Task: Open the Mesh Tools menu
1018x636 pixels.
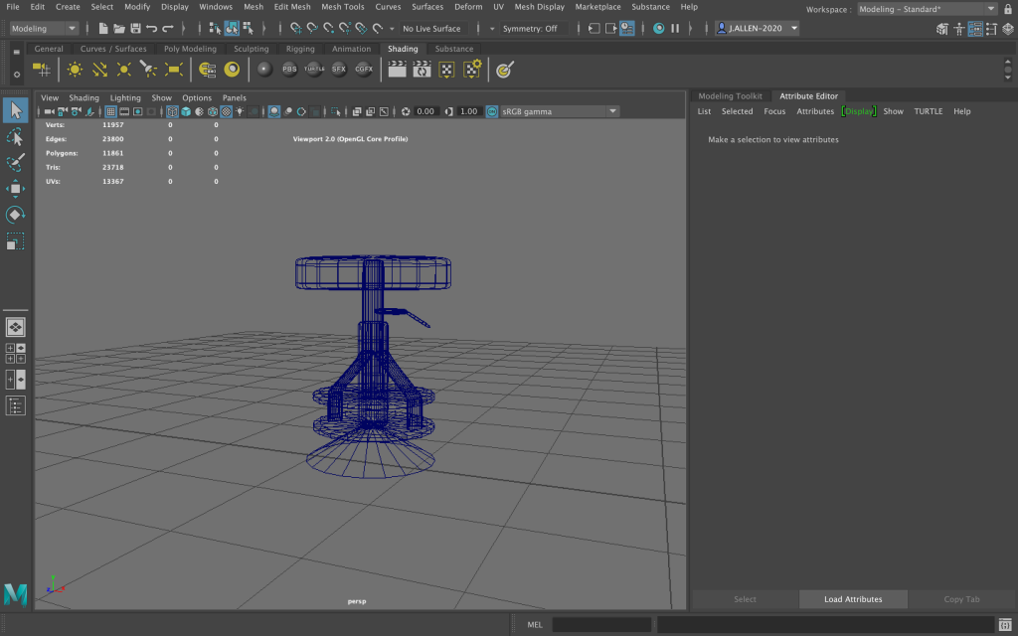Action: click(342, 7)
